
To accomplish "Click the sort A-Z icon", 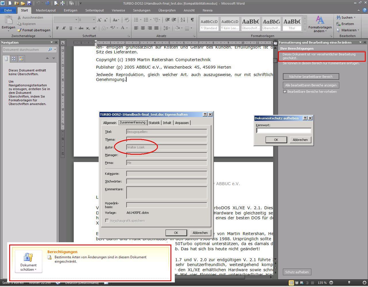I will point(183,20).
